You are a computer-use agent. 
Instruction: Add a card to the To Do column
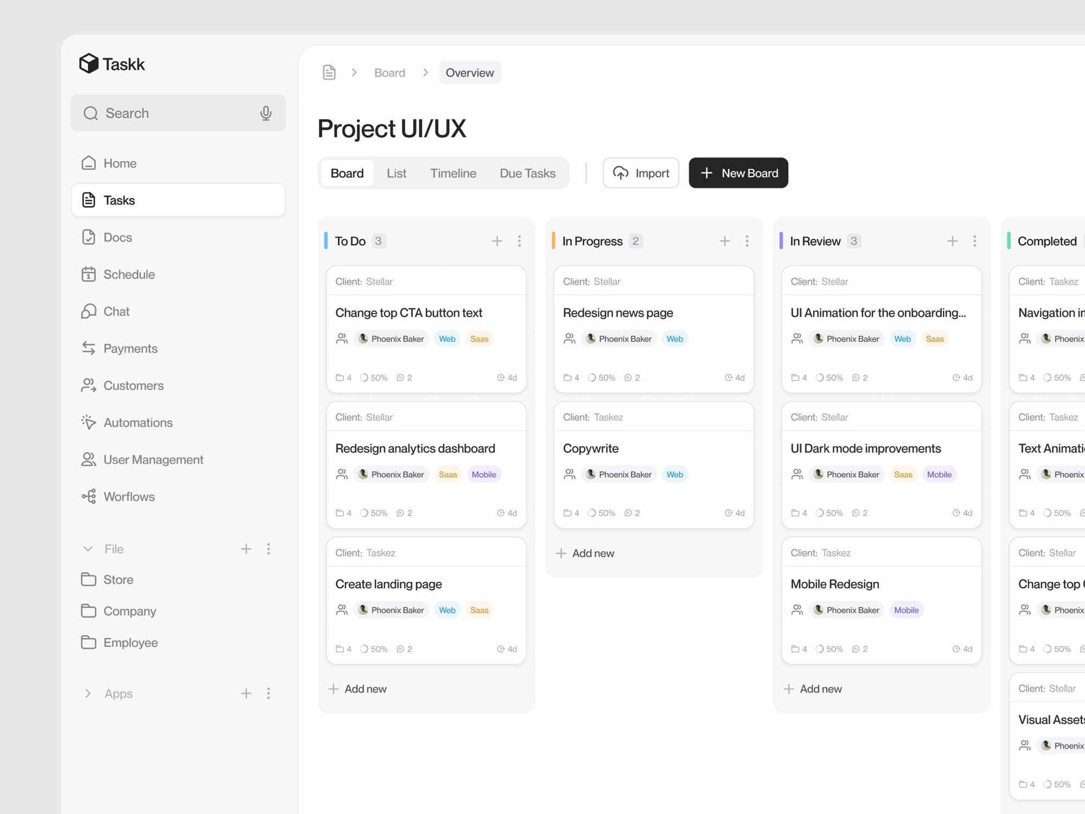pos(497,241)
